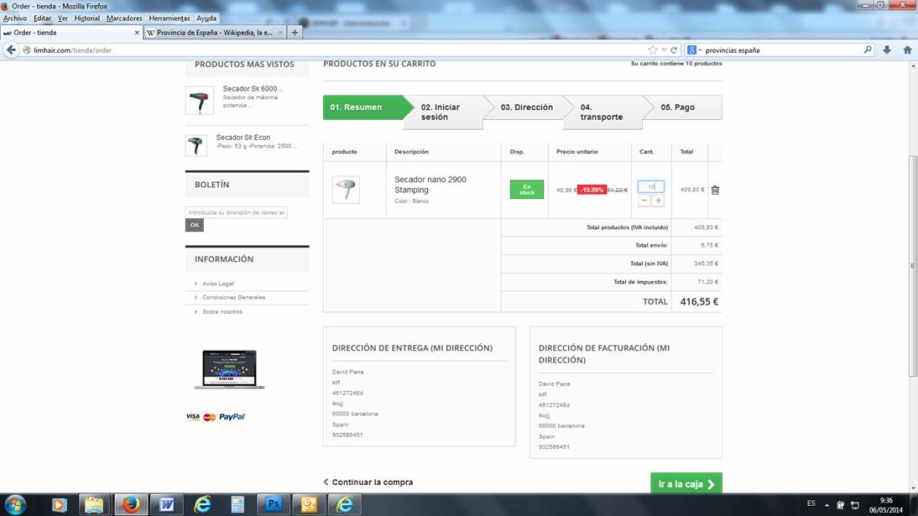Image resolution: width=918 pixels, height=516 pixels.
Task: Click the page vertical scrollbar
Action: click(x=913, y=267)
